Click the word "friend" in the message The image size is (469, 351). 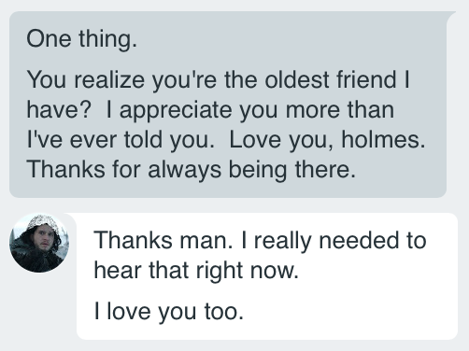(366, 79)
